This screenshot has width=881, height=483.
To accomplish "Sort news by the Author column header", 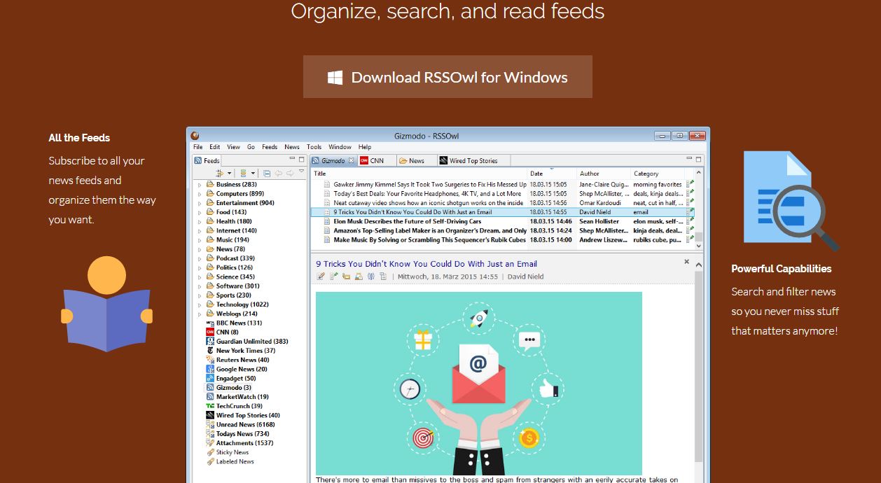I will (604, 174).
